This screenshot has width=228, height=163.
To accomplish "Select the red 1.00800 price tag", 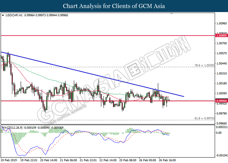I will (221, 35).
